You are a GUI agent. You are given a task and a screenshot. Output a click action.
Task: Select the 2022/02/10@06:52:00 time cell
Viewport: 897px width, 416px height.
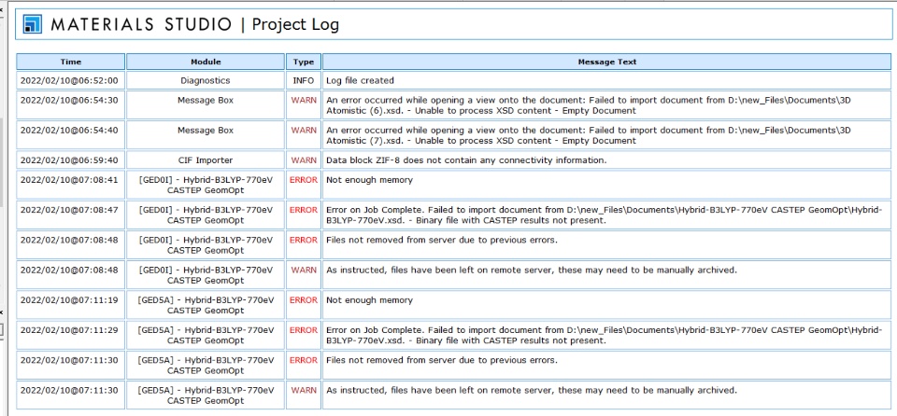70,80
